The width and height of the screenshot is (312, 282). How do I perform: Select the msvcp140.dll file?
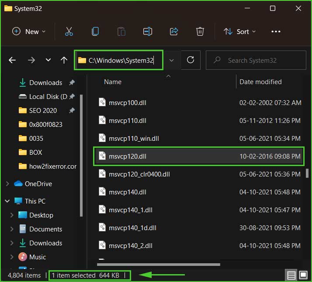[127, 192]
